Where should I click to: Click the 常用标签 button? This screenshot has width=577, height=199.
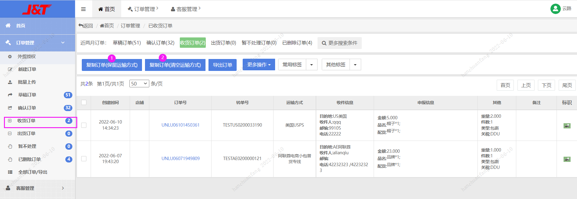292,65
